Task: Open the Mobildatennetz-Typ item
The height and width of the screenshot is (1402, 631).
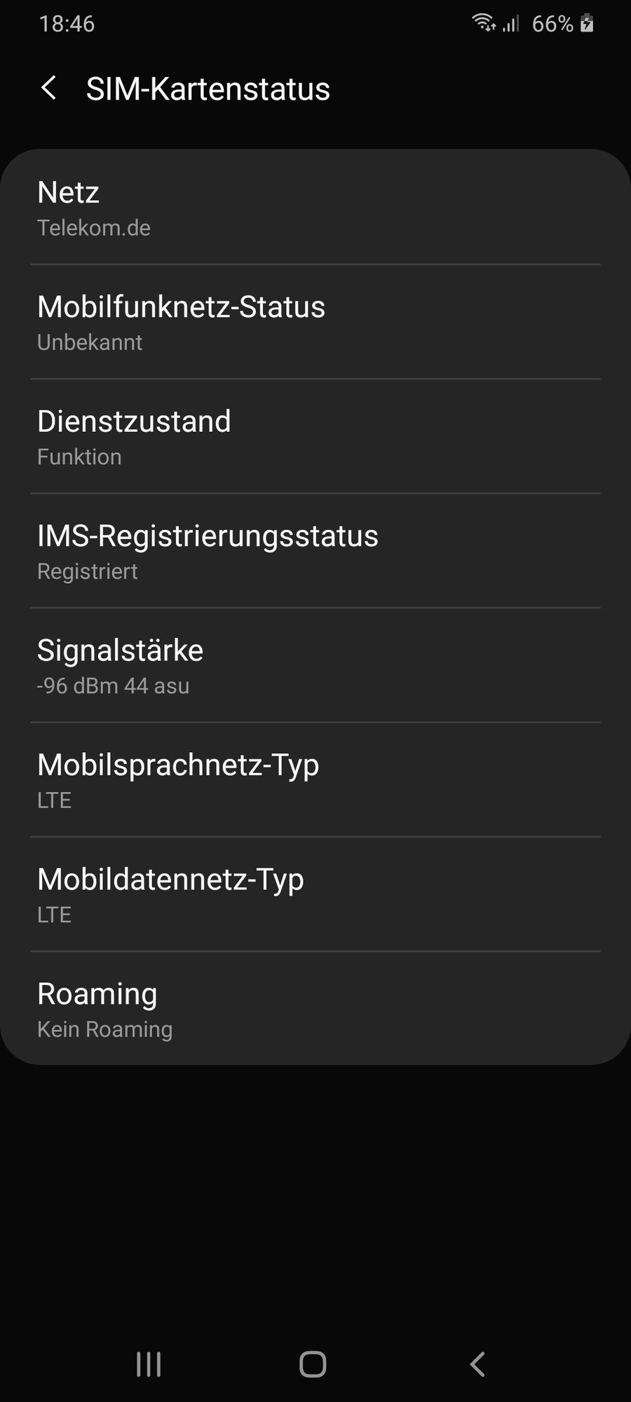Action: point(315,894)
